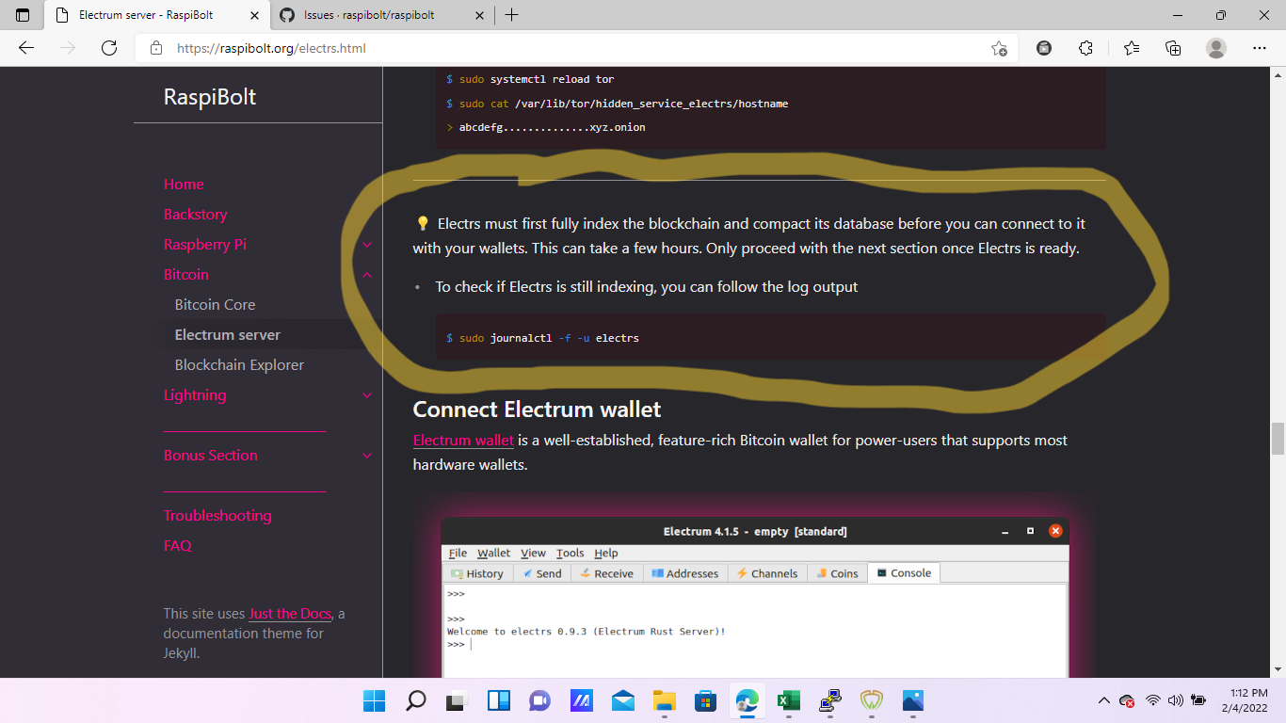Open the Electrum wallet hyperlink
Viewport: 1286px width, 723px height.
point(463,440)
